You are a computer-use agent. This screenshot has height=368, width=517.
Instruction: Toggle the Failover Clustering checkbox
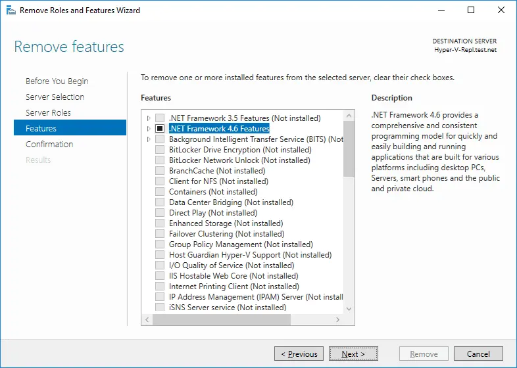click(160, 233)
